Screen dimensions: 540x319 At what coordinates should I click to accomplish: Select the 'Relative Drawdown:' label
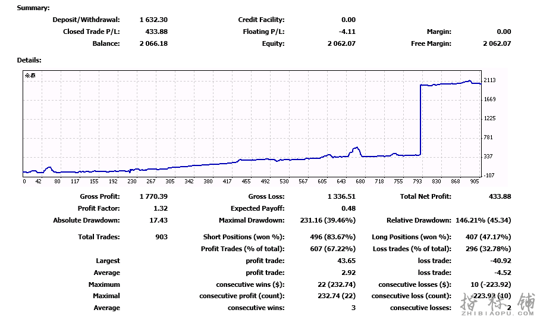point(419,220)
